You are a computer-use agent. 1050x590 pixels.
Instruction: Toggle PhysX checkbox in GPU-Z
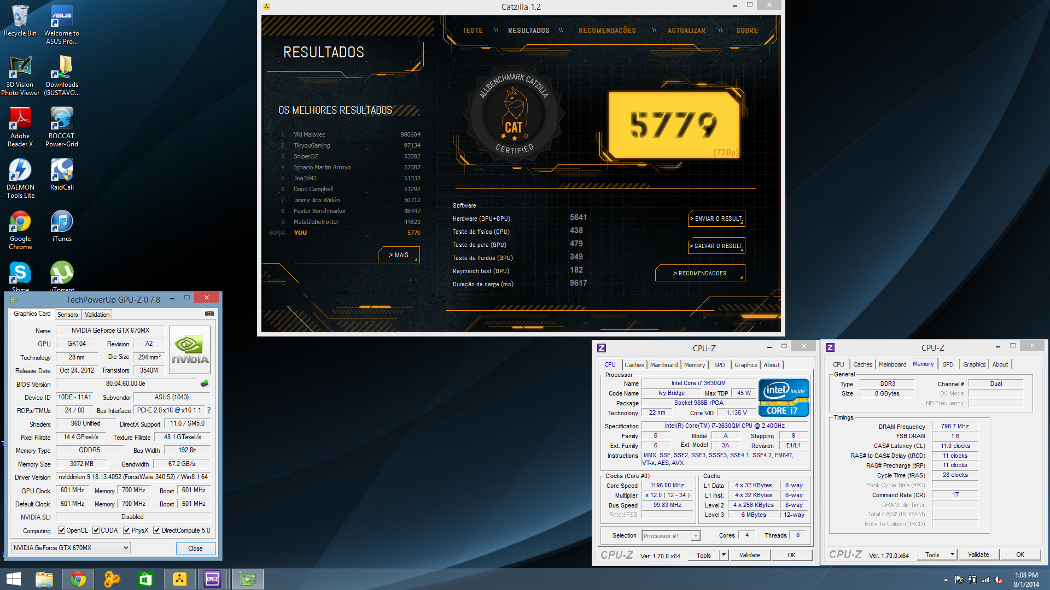(x=126, y=530)
